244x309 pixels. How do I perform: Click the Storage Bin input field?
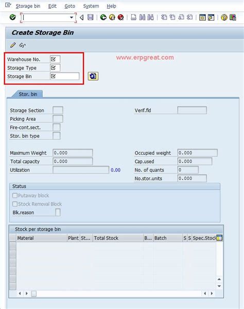click(x=65, y=76)
